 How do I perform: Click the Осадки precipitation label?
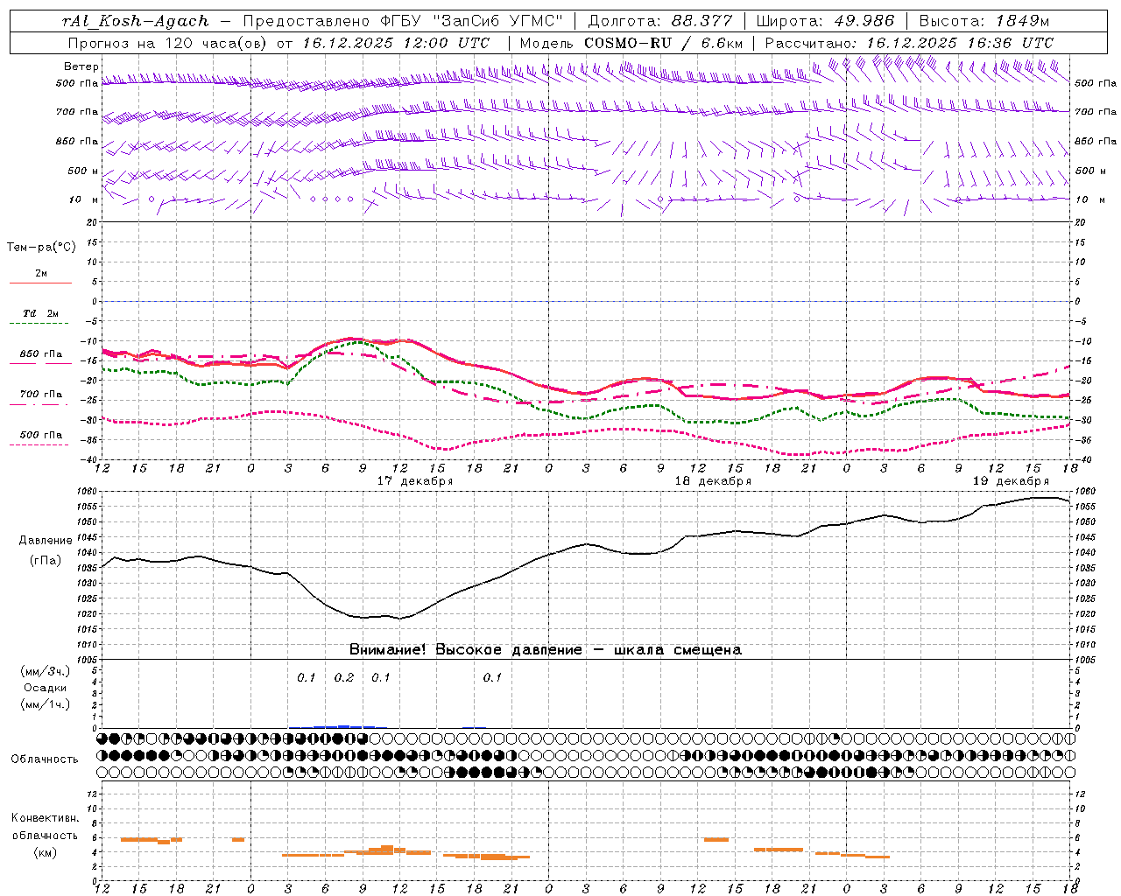coord(46,688)
